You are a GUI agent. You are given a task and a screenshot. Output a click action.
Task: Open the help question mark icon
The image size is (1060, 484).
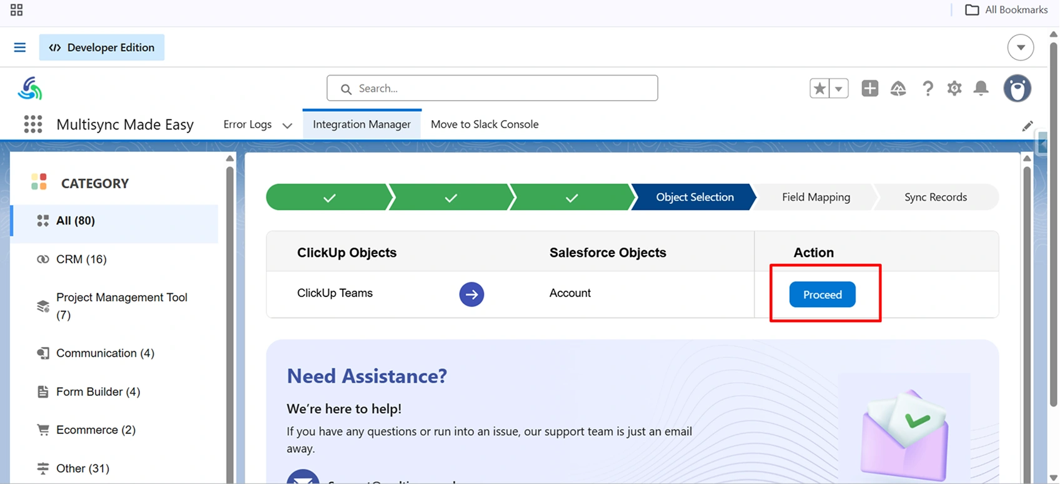[927, 88]
